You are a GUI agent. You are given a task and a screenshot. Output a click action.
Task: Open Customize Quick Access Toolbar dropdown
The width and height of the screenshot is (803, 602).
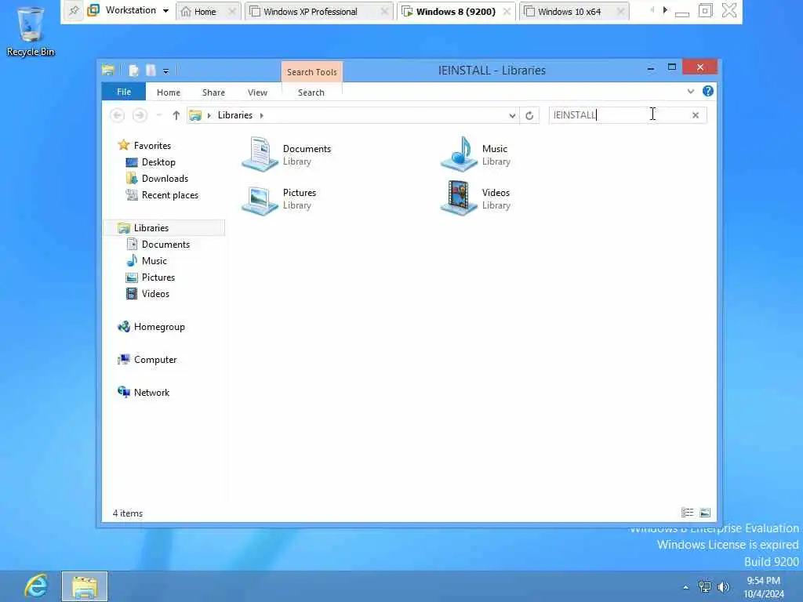pyautogui.click(x=166, y=71)
